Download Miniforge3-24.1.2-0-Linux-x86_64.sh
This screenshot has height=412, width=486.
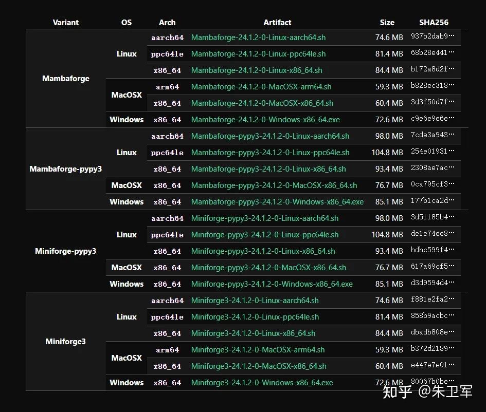pyautogui.click(x=254, y=333)
